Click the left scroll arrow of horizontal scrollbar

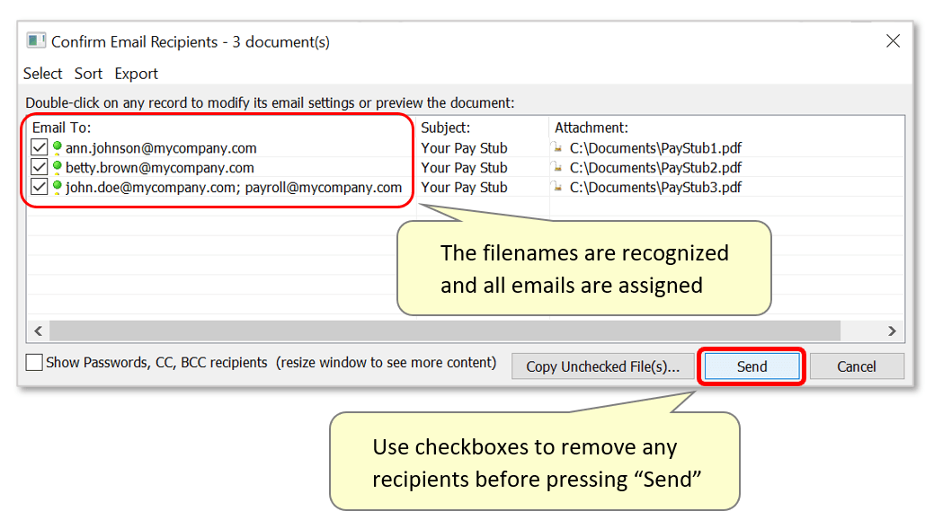click(x=39, y=331)
